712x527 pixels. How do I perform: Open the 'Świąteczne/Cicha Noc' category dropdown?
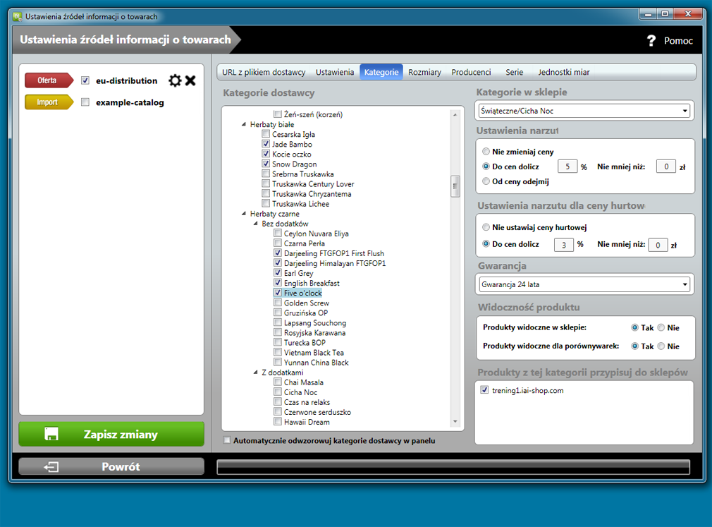click(x=584, y=111)
